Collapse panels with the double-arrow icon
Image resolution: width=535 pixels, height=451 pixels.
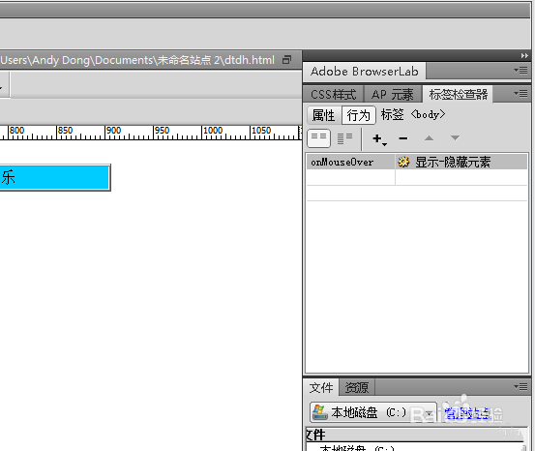click(524, 56)
